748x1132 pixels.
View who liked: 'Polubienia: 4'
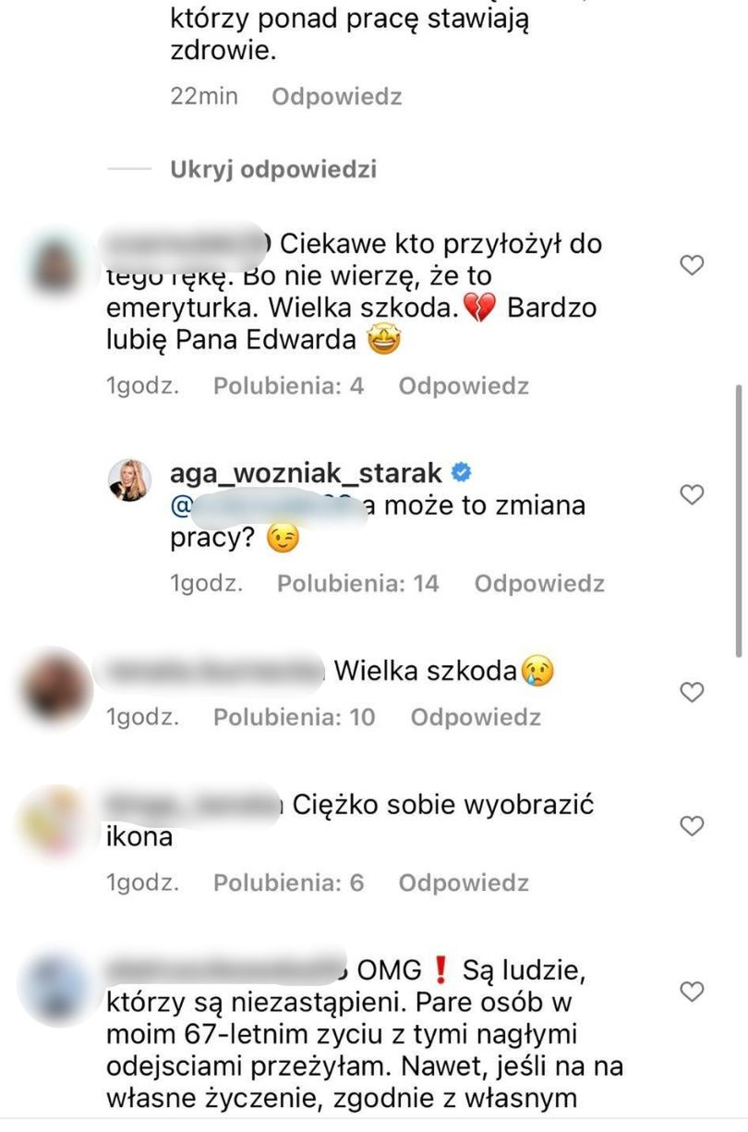tap(288, 386)
